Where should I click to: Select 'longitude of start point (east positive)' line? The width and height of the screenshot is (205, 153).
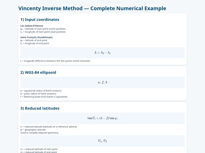pos(43,32)
